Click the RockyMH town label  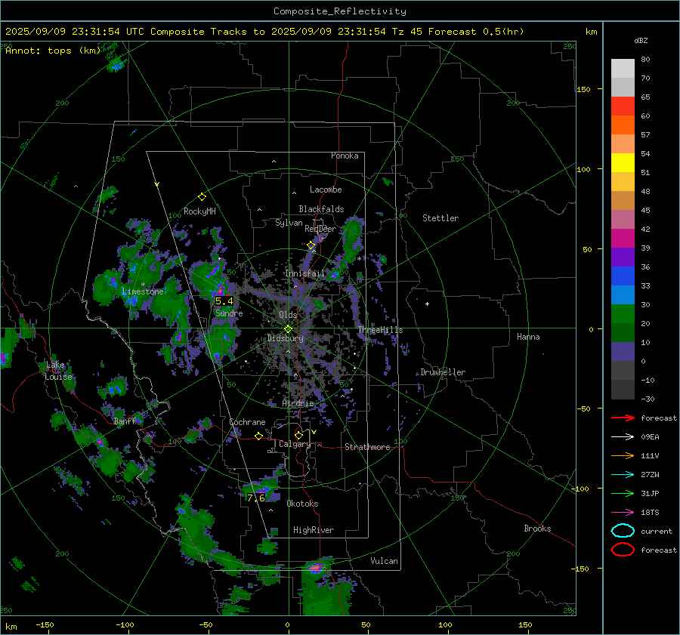(x=199, y=211)
